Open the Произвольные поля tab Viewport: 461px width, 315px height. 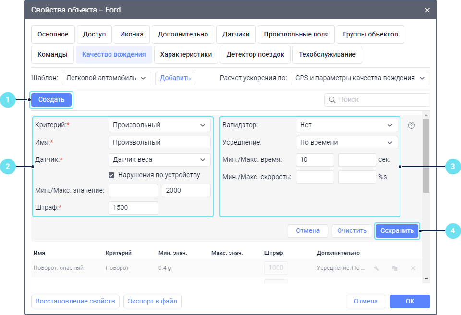[x=296, y=35]
